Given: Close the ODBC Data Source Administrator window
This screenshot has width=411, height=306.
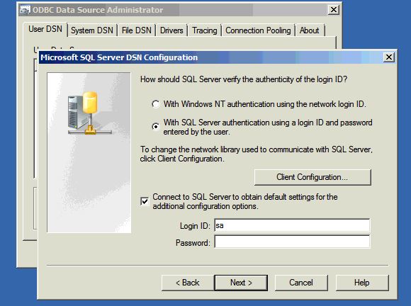Looking at the screenshot, I should pos(334,10).
